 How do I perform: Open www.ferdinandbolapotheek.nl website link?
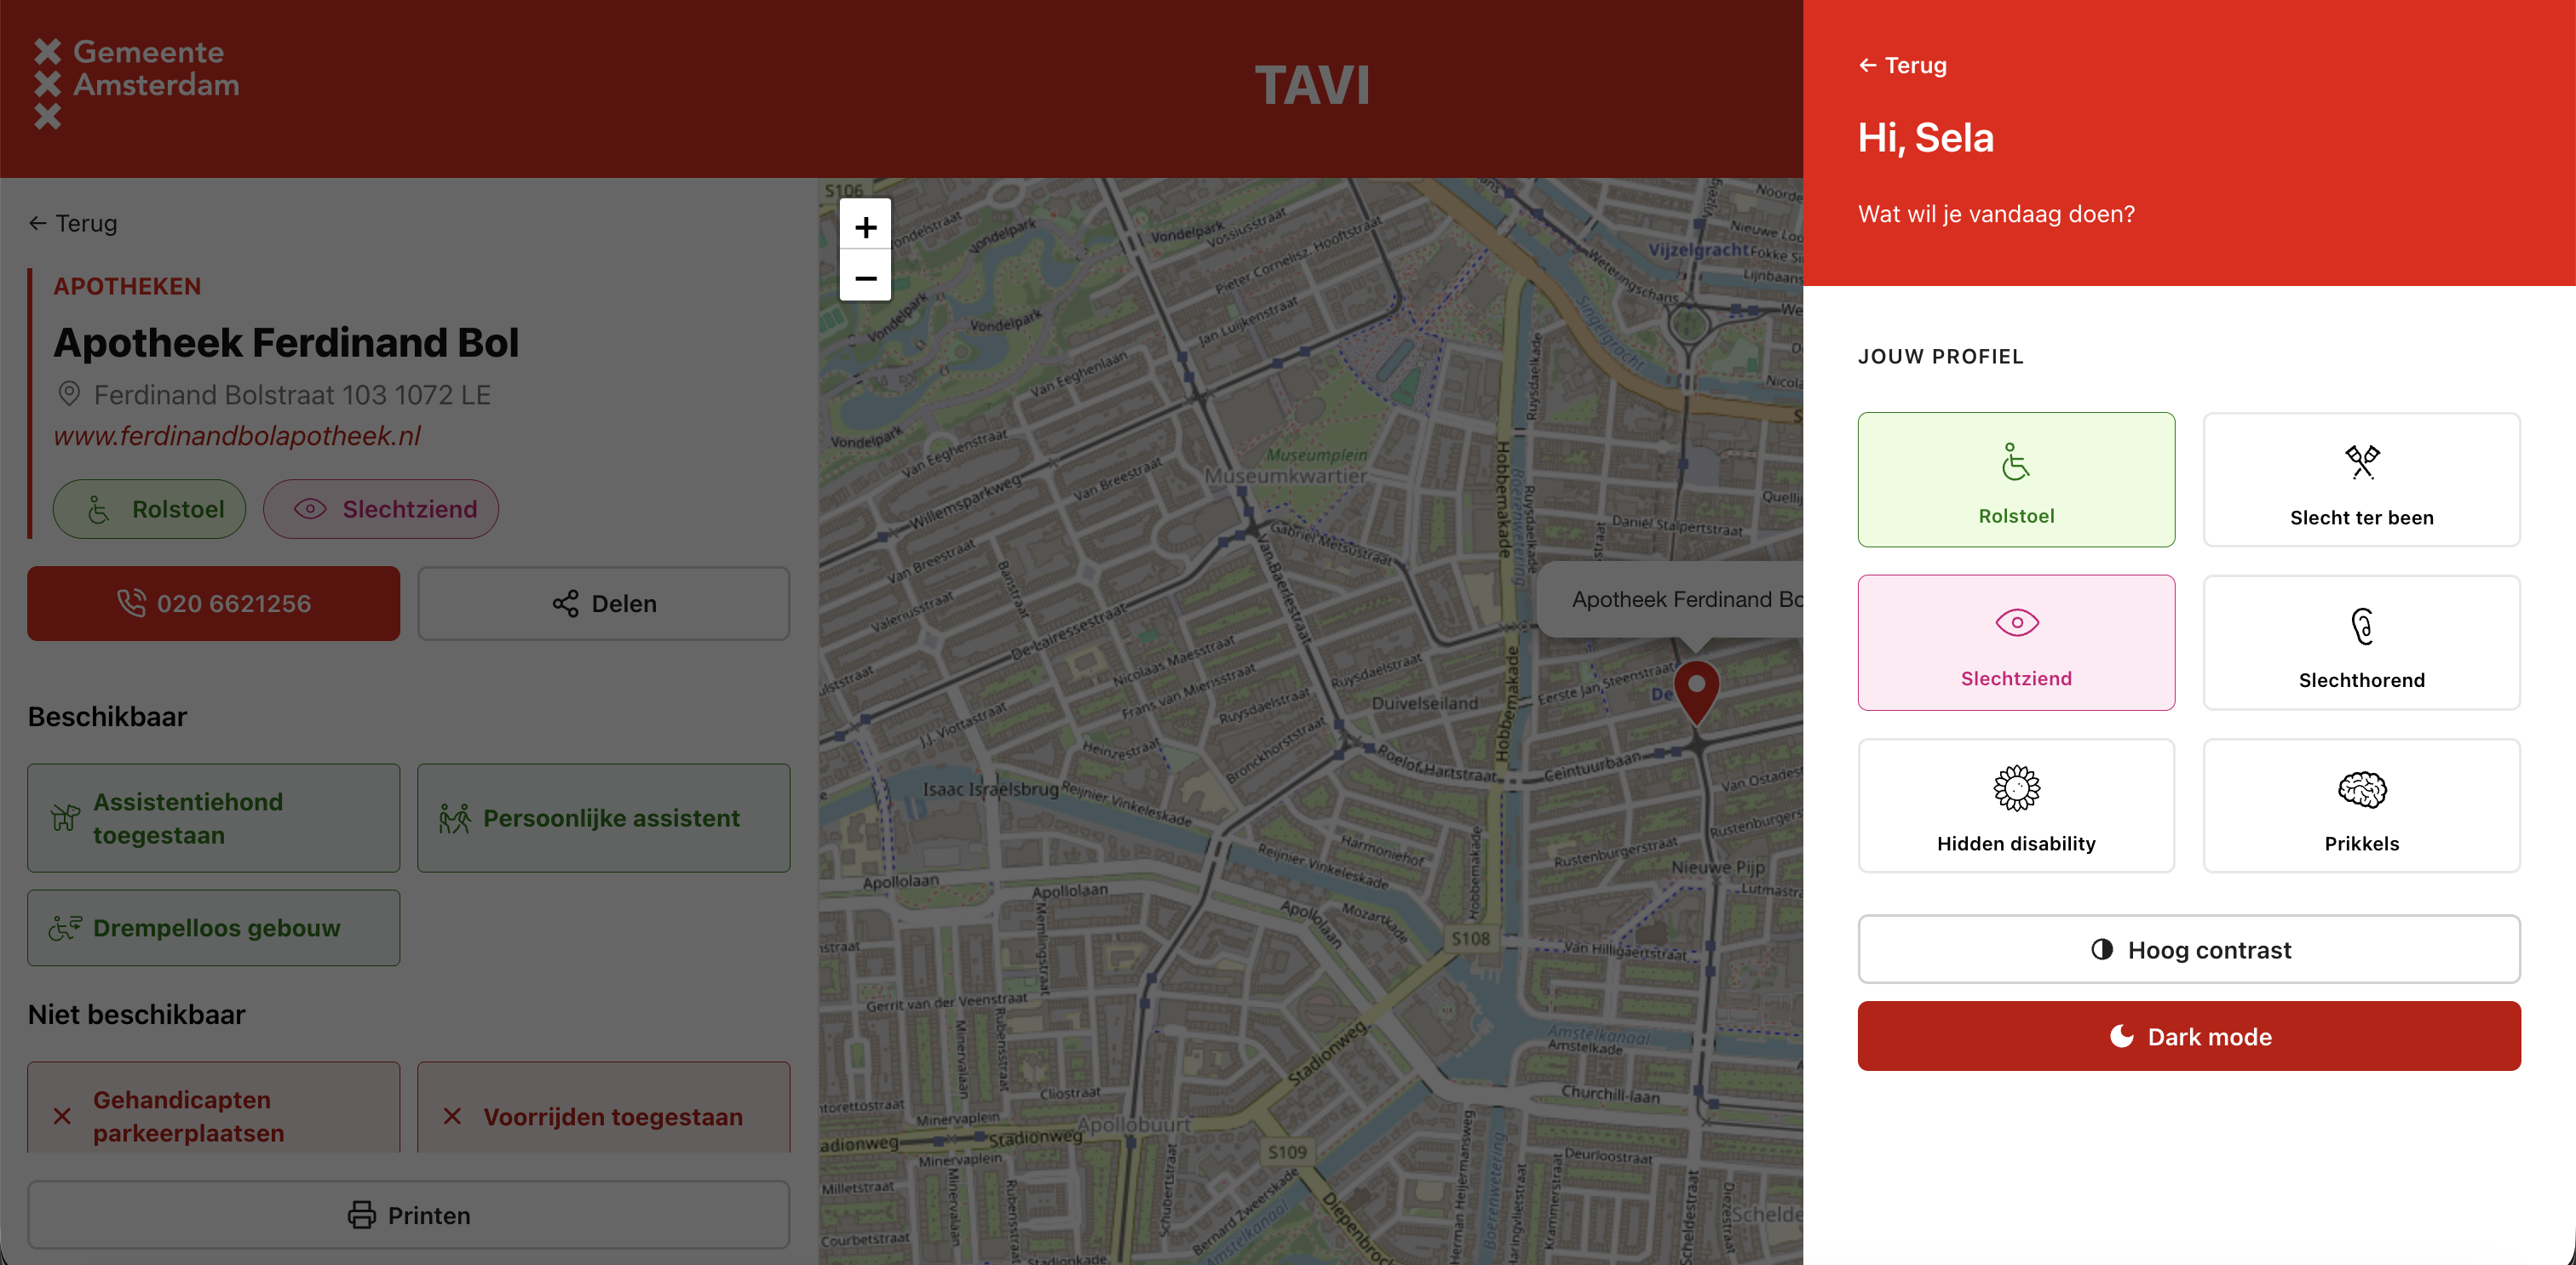click(237, 437)
